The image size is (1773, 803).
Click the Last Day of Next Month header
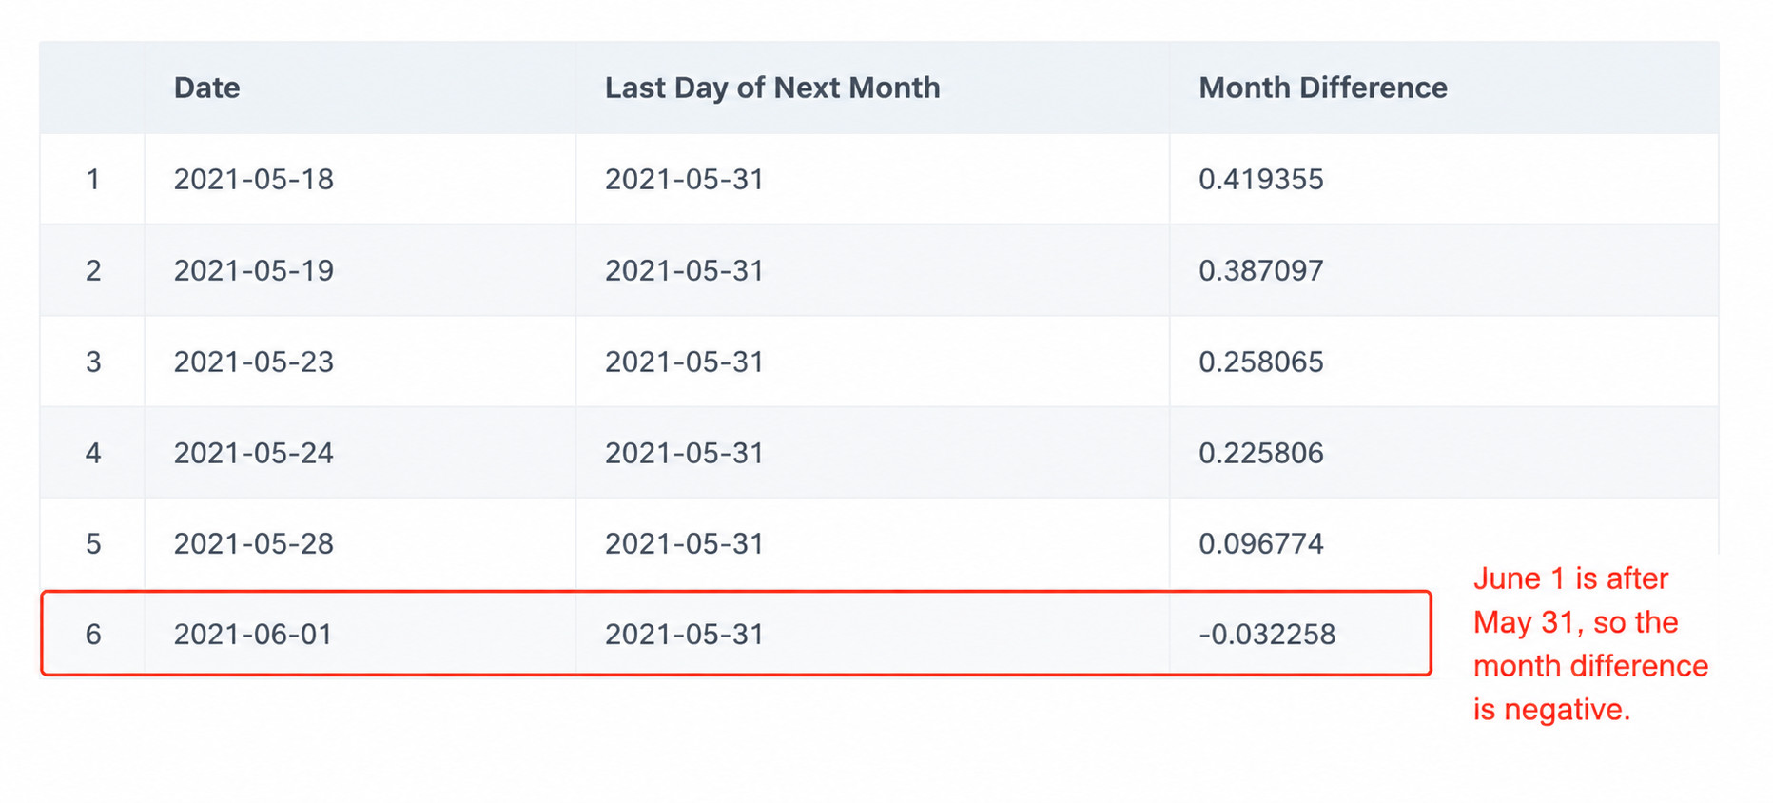point(771,88)
